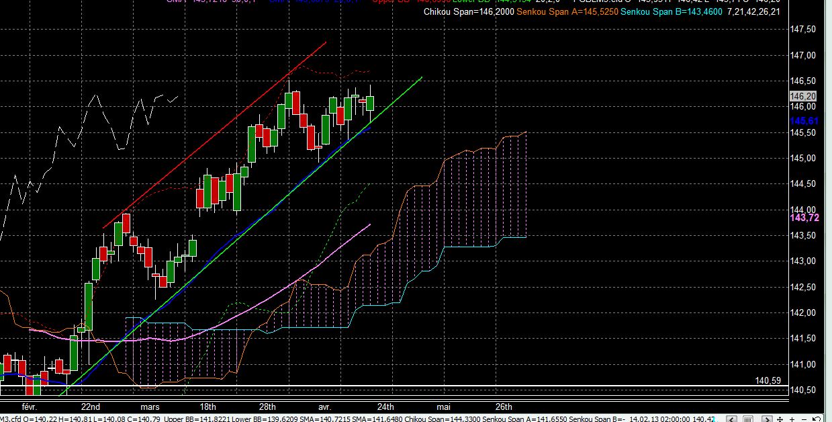Screen dimensions: 832x422
Task: Click the févr. date axis label
Action: pyautogui.click(x=29, y=407)
